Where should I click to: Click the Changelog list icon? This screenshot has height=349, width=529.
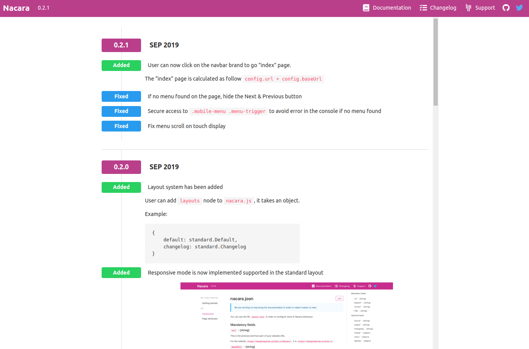click(423, 8)
